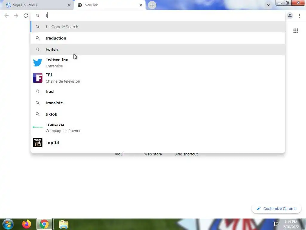Click the magnifier icon beside 'twitch'
The image size is (306, 230).
click(x=37, y=49)
